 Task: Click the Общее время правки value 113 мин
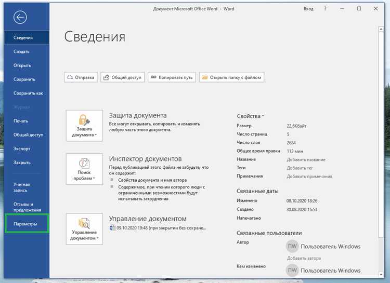click(295, 151)
